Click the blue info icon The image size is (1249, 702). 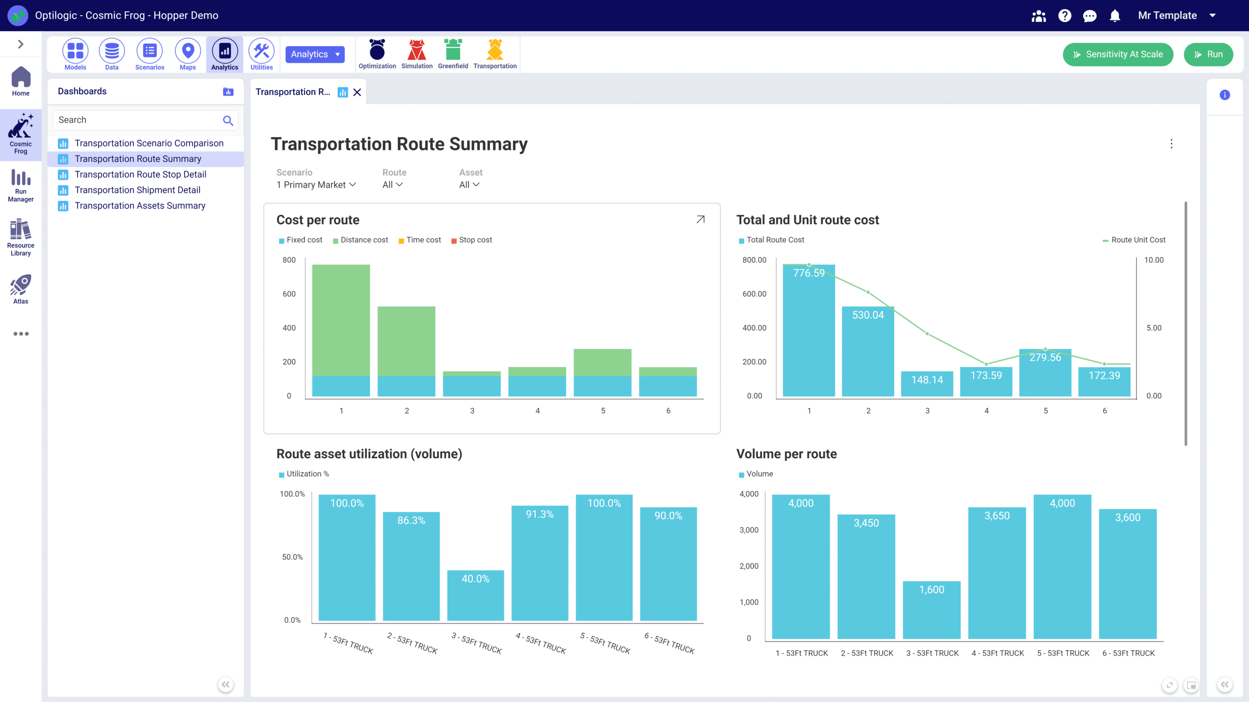[x=1225, y=95]
